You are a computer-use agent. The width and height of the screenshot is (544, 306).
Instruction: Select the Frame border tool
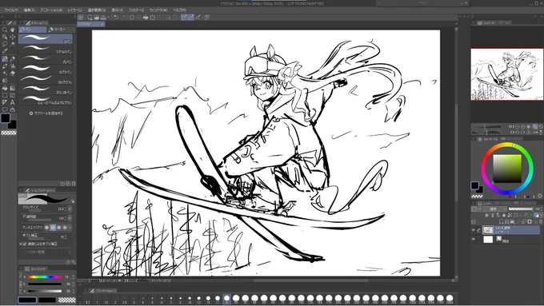click(x=13, y=95)
